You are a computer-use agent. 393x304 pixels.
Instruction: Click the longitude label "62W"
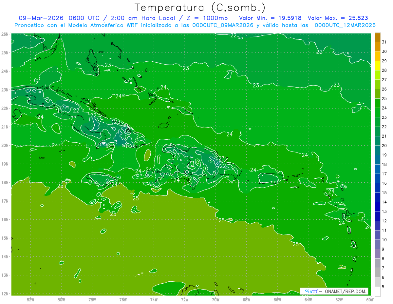[x=339, y=299]
